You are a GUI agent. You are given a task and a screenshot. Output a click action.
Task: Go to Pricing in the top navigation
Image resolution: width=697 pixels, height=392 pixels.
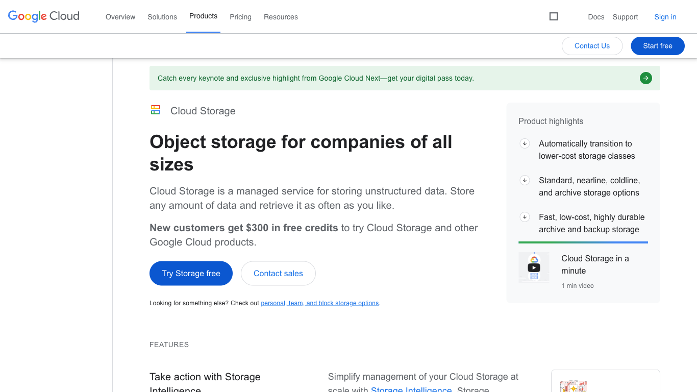pyautogui.click(x=240, y=17)
